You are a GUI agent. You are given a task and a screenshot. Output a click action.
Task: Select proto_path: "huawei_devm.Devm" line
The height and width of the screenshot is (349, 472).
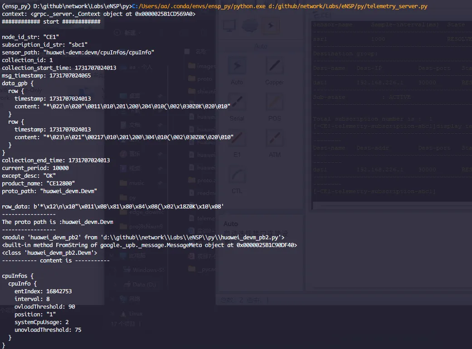point(49,191)
